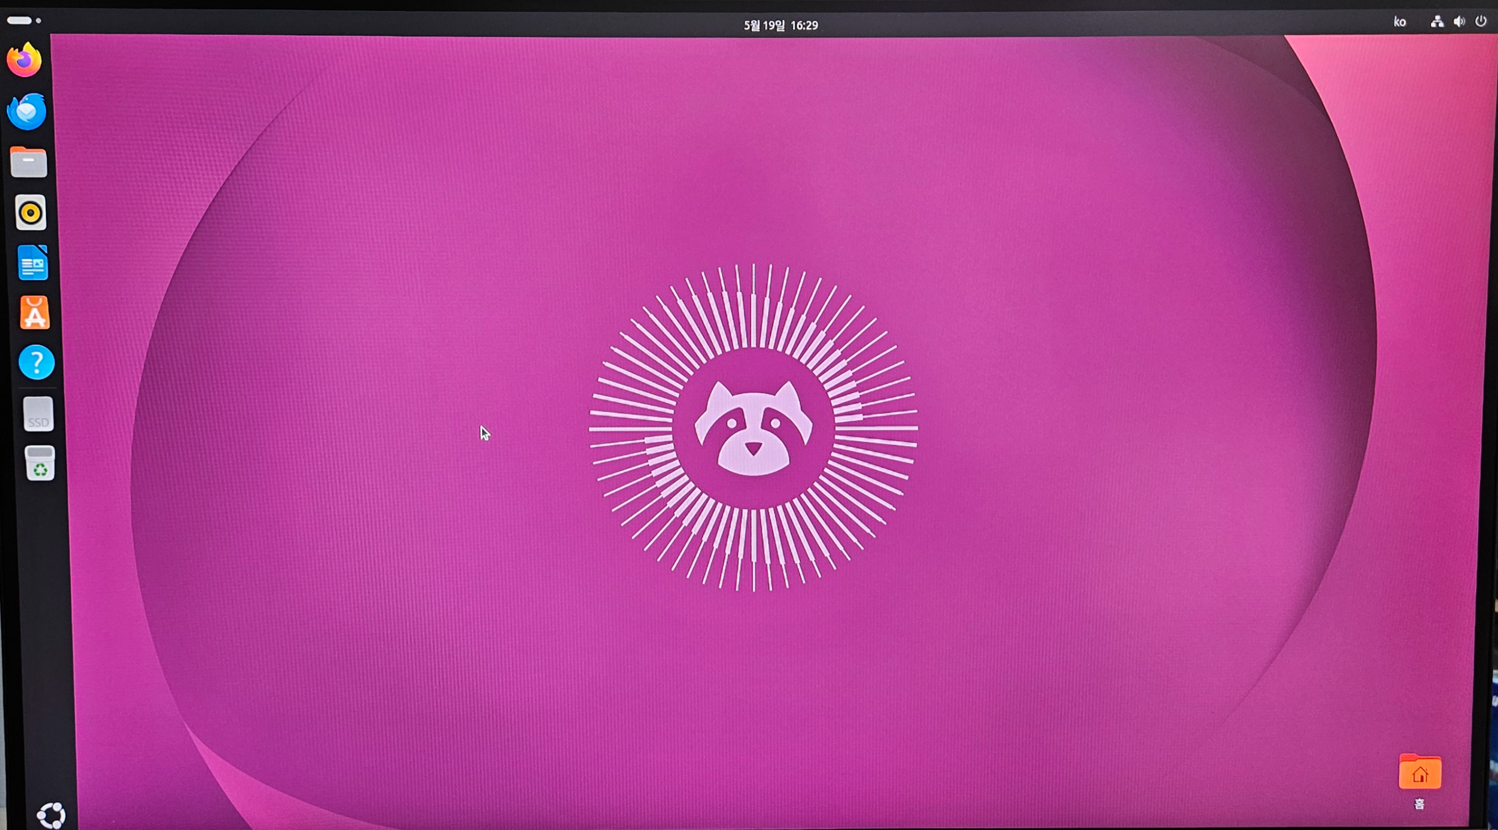Viewport: 1498px width, 830px height.
Task: Click the wired network status icon
Action: click(1437, 21)
